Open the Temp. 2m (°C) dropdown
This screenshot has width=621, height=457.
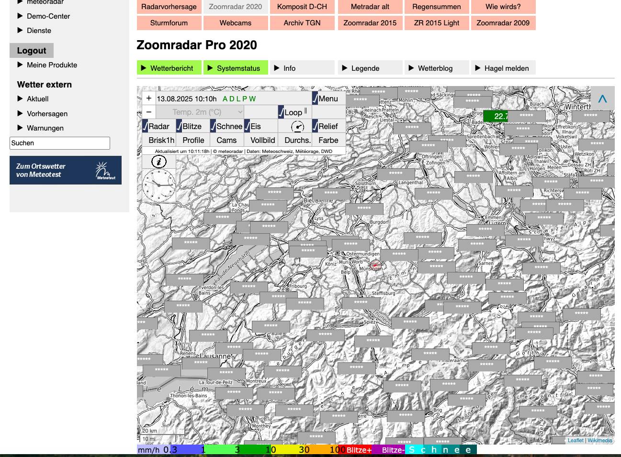point(200,112)
